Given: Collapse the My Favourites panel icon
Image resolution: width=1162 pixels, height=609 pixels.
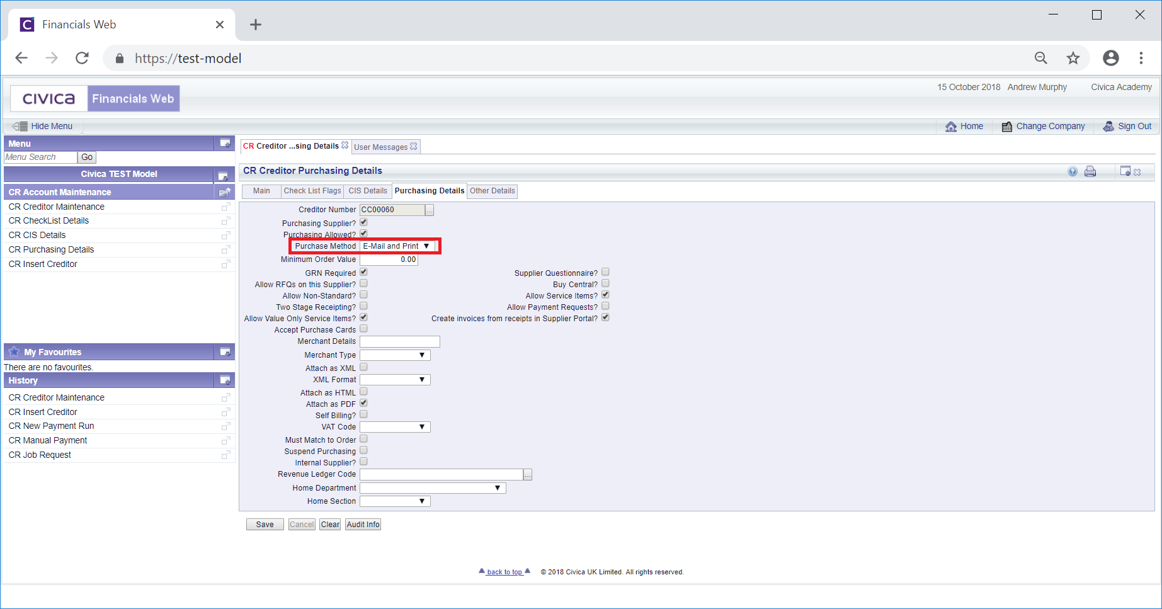Looking at the screenshot, I should [225, 352].
